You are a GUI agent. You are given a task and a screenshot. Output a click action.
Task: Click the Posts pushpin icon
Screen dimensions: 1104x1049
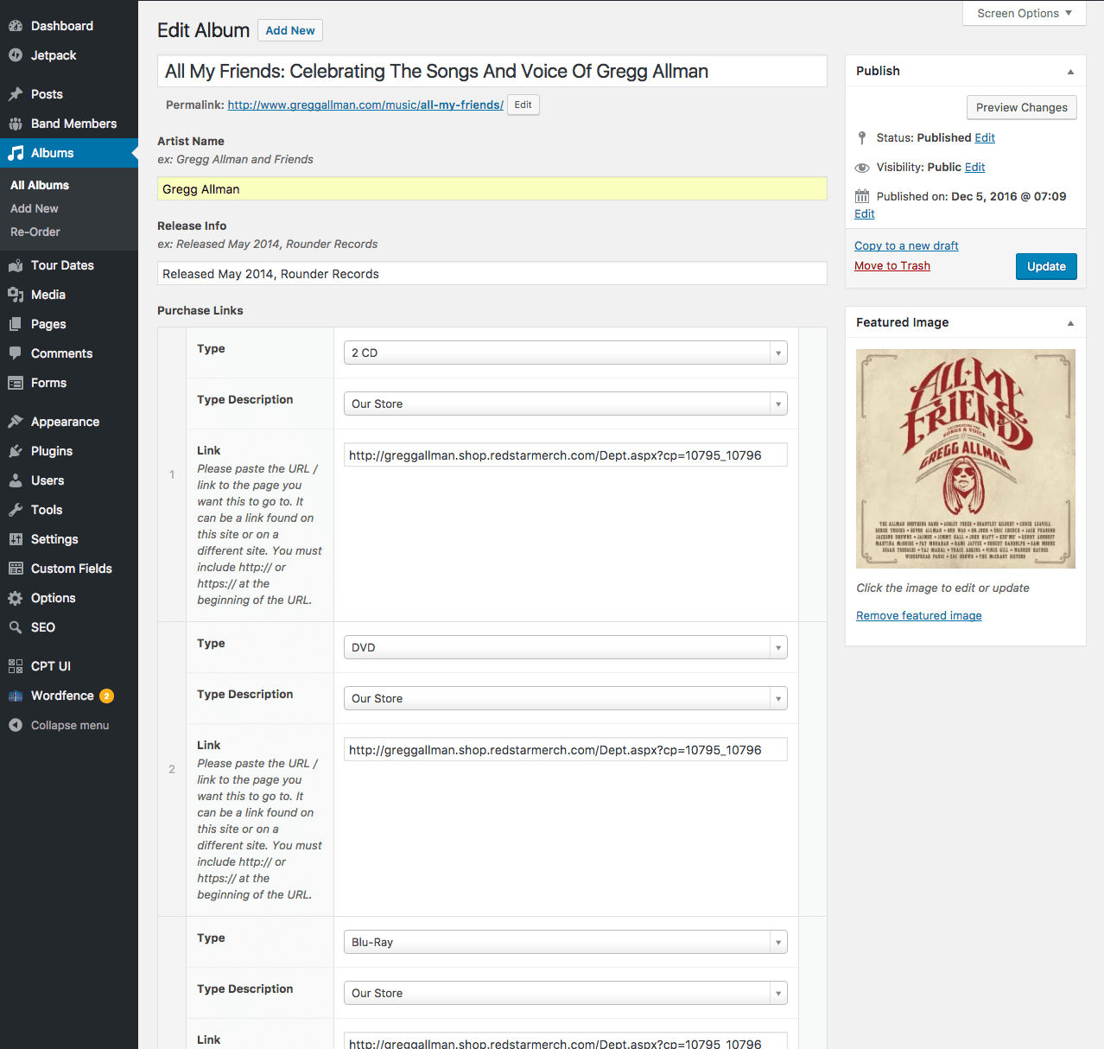[16, 94]
